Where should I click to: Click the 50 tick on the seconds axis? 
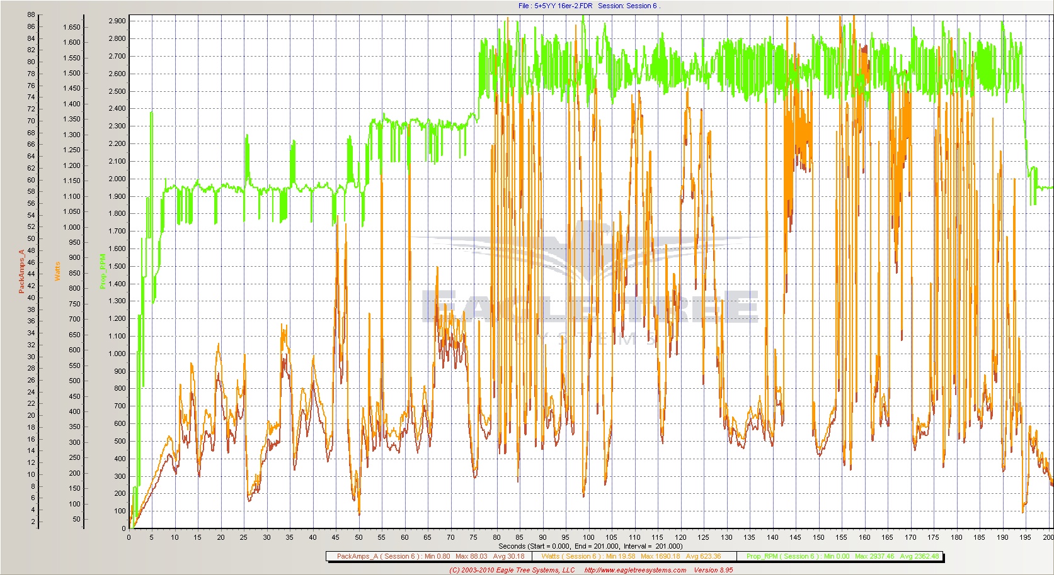[358, 537]
